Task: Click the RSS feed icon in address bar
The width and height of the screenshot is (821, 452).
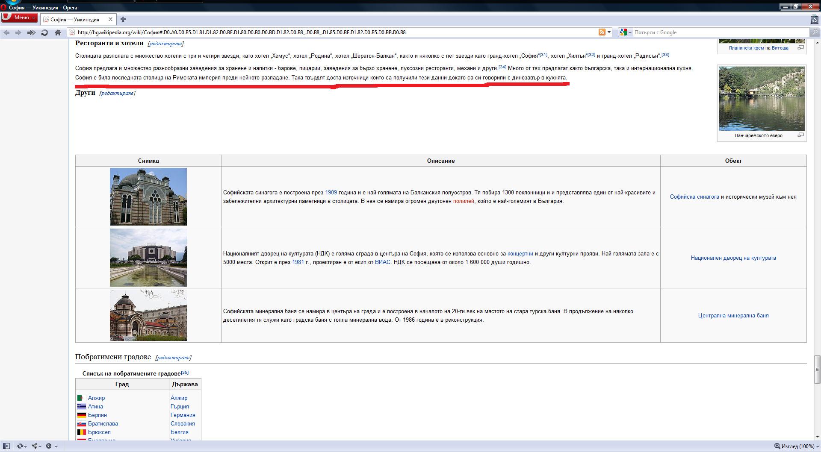Action: coord(602,32)
